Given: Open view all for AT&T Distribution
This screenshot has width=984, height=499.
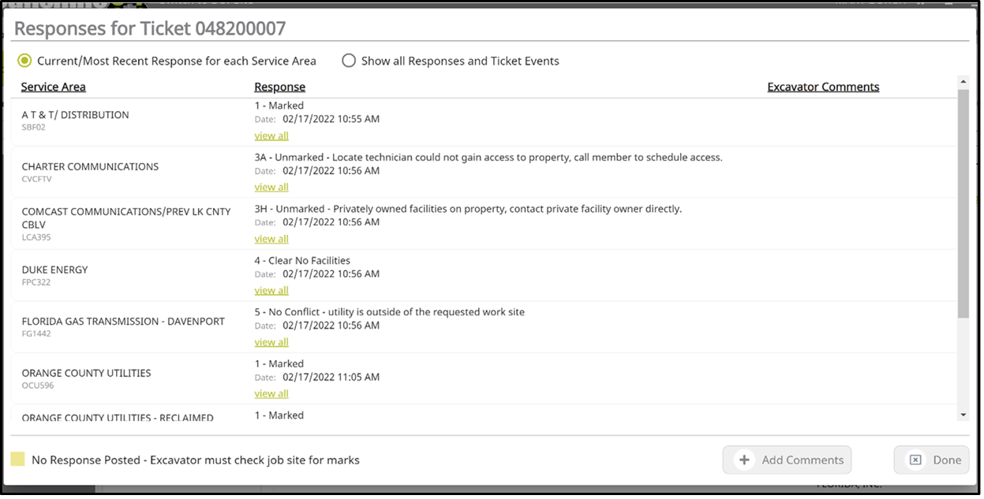Looking at the screenshot, I should [271, 136].
